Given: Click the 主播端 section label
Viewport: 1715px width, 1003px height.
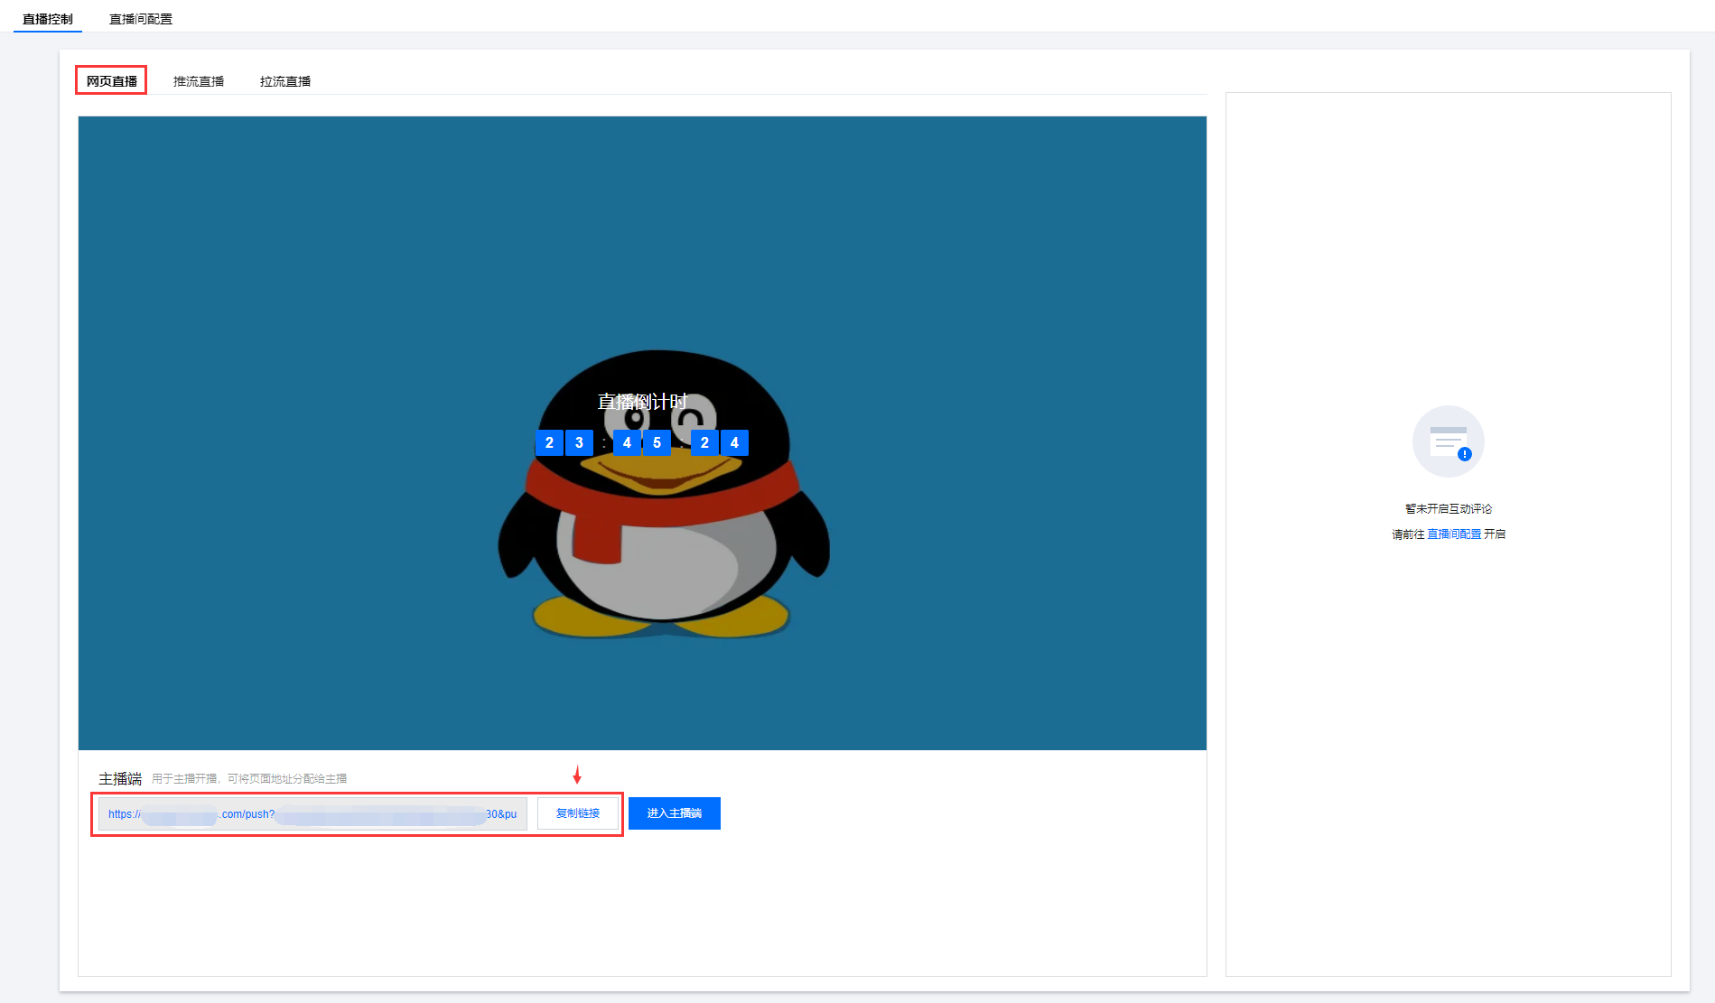Looking at the screenshot, I should pyautogui.click(x=120, y=778).
